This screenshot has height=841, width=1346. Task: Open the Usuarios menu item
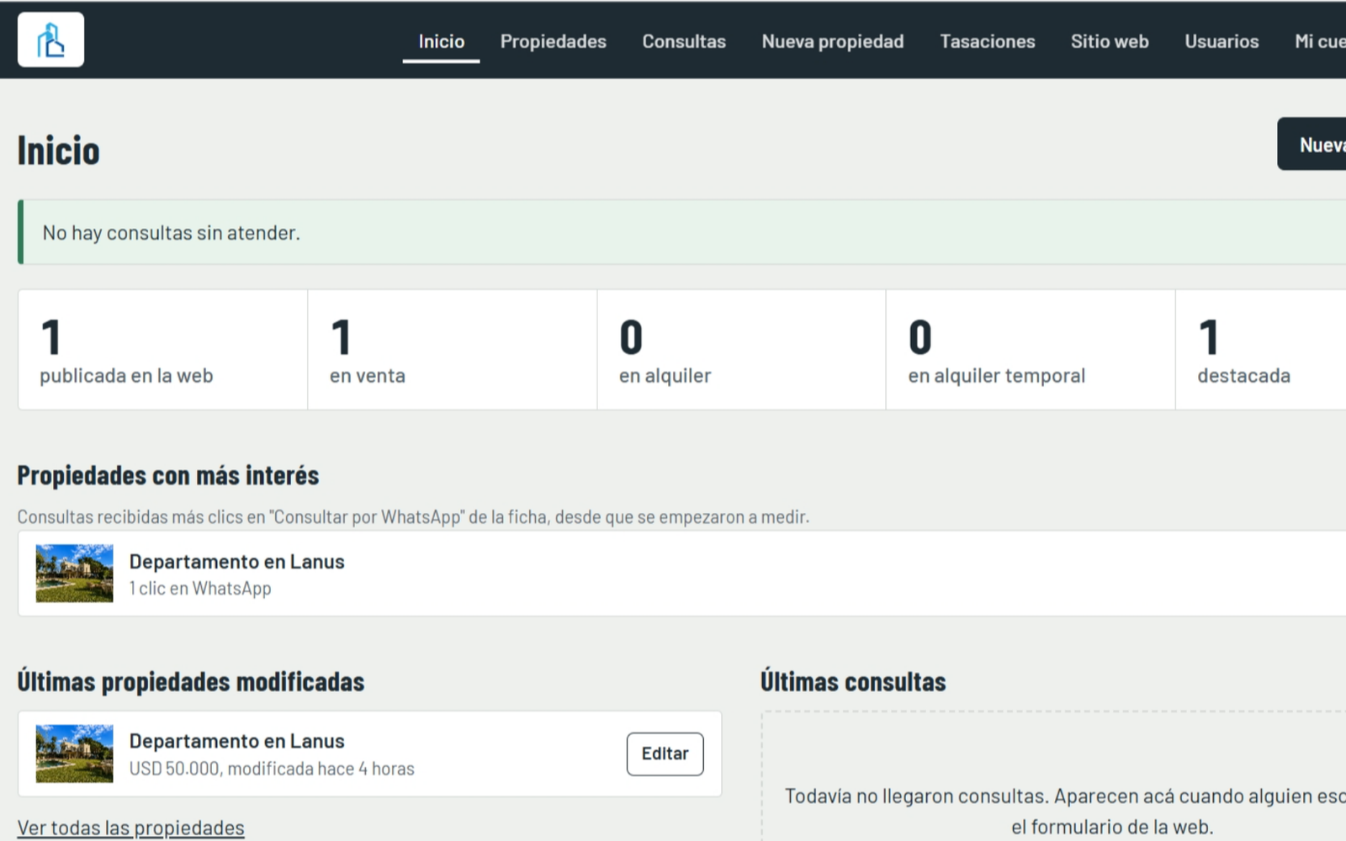[1221, 41]
